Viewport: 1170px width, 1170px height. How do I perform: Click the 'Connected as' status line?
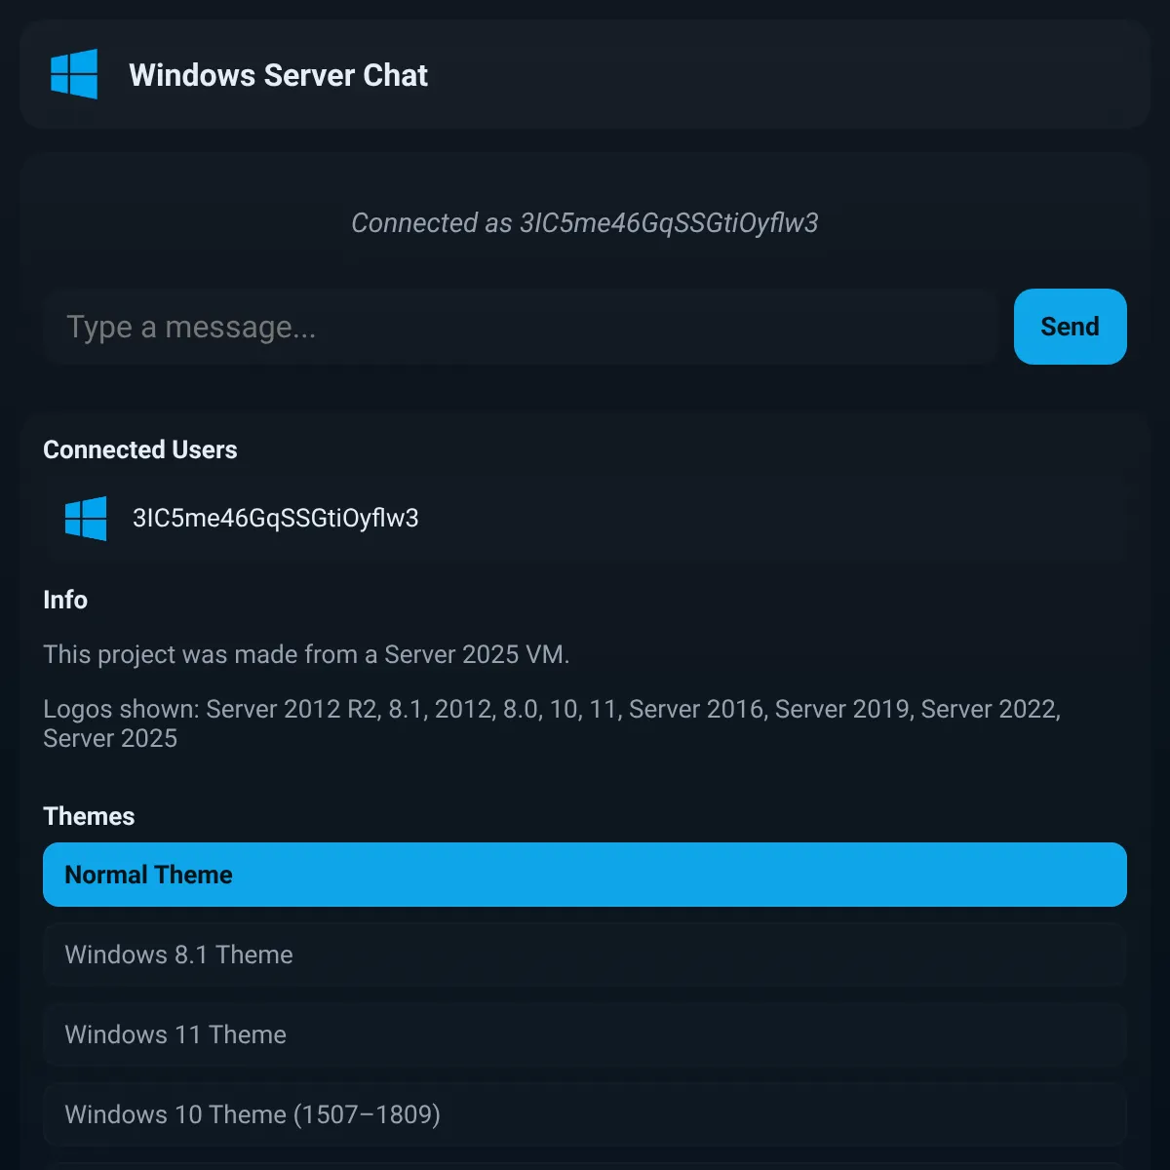[x=585, y=223]
